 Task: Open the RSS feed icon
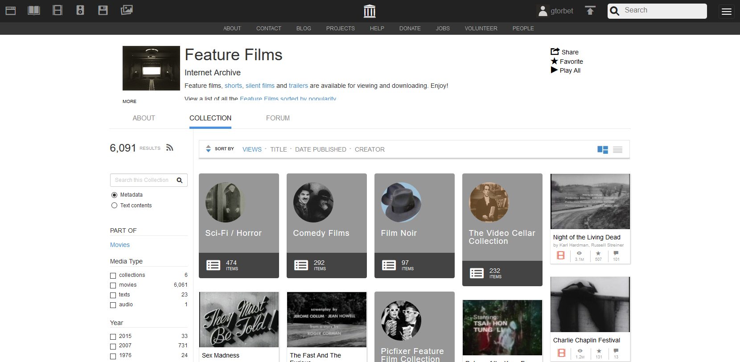coord(169,148)
